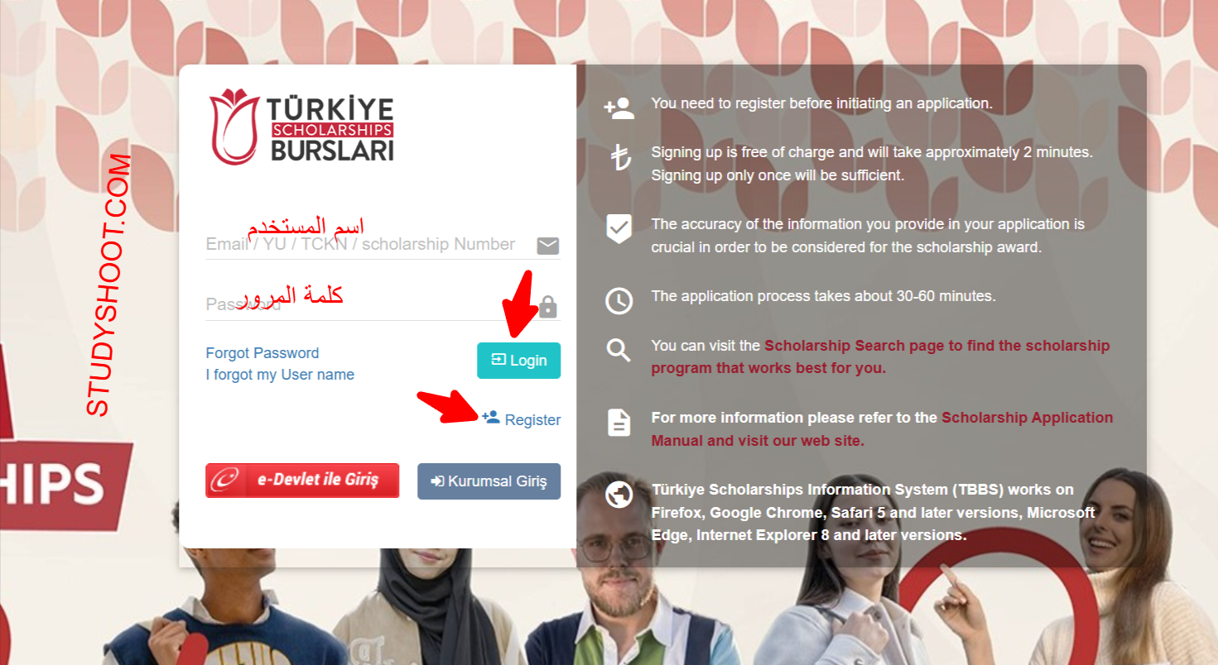Viewport: 1218px width, 665px height.
Task: Focus the Password input field
Action: [371, 305]
